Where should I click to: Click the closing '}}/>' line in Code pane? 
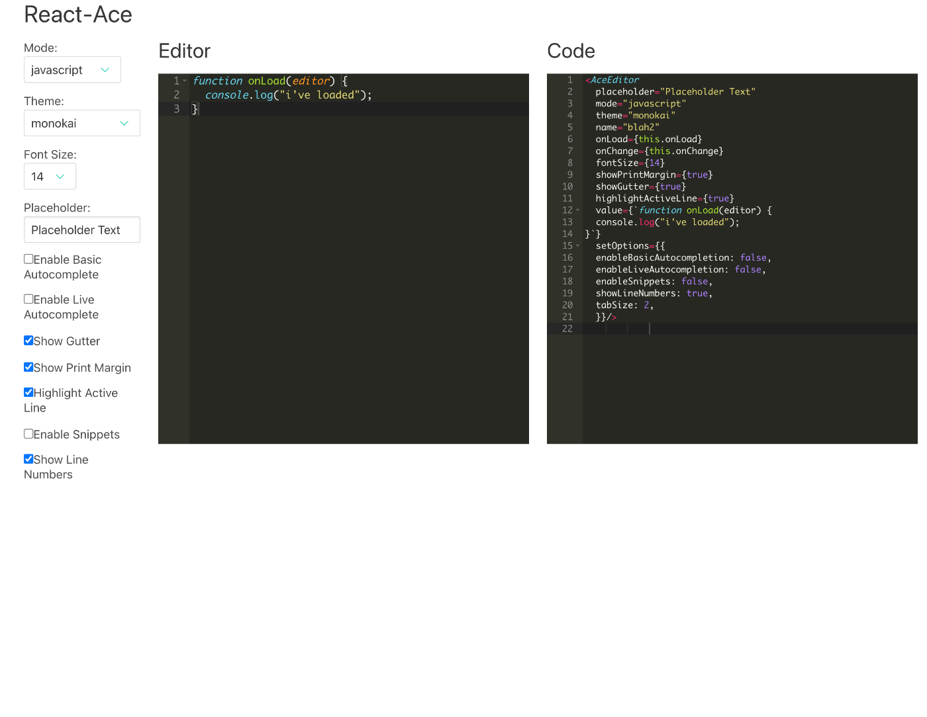[x=607, y=317]
